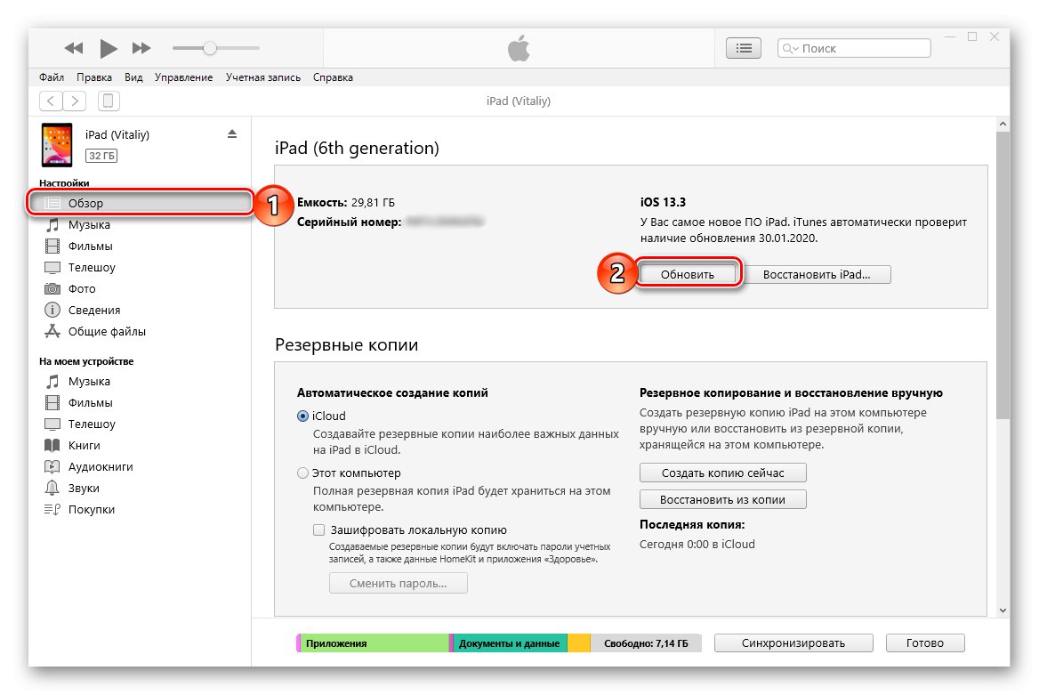
Task: Go back with the left arrow icon
Action: pos(52,101)
